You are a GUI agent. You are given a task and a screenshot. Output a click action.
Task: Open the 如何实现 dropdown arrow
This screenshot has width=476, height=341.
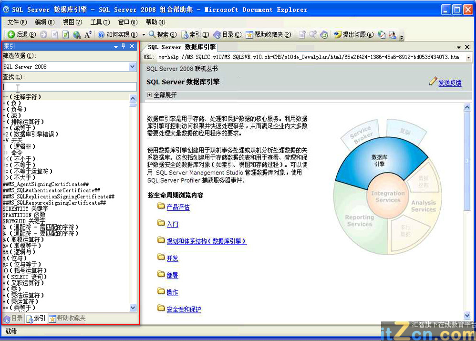(x=144, y=35)
